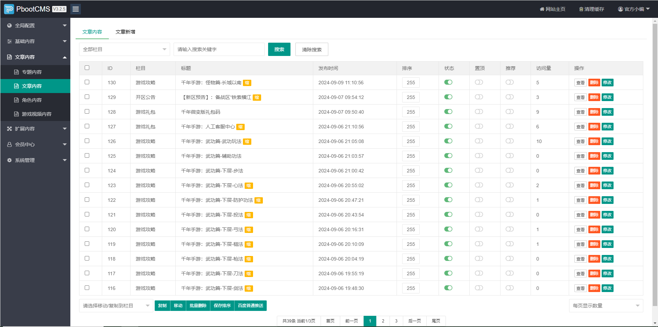Toggle the 置顶 switch for article 129
This screenshot has width=658, height=327.
tap(479, 97)
